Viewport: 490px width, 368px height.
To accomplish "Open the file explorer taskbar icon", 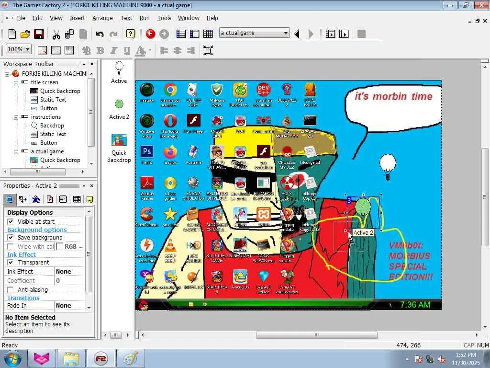I will click(x=71, y=358).
